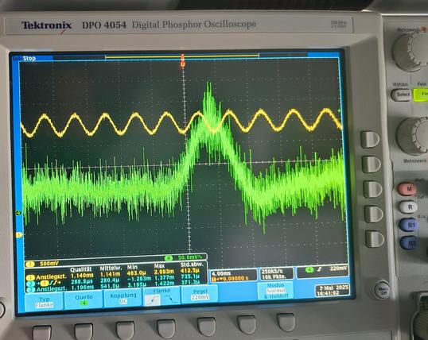
Task: Click the 500mV channel 1 scale readout
Action: [x=49, y=264]
